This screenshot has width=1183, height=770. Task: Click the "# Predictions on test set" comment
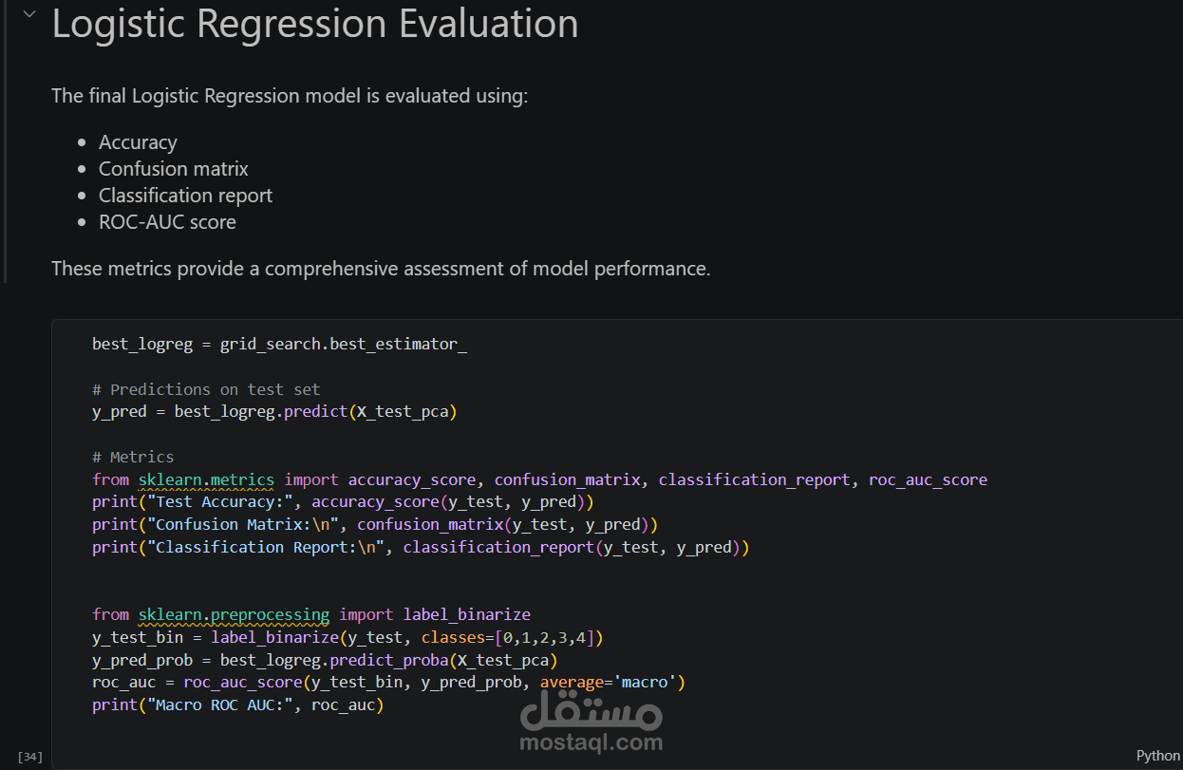point(206,389)
